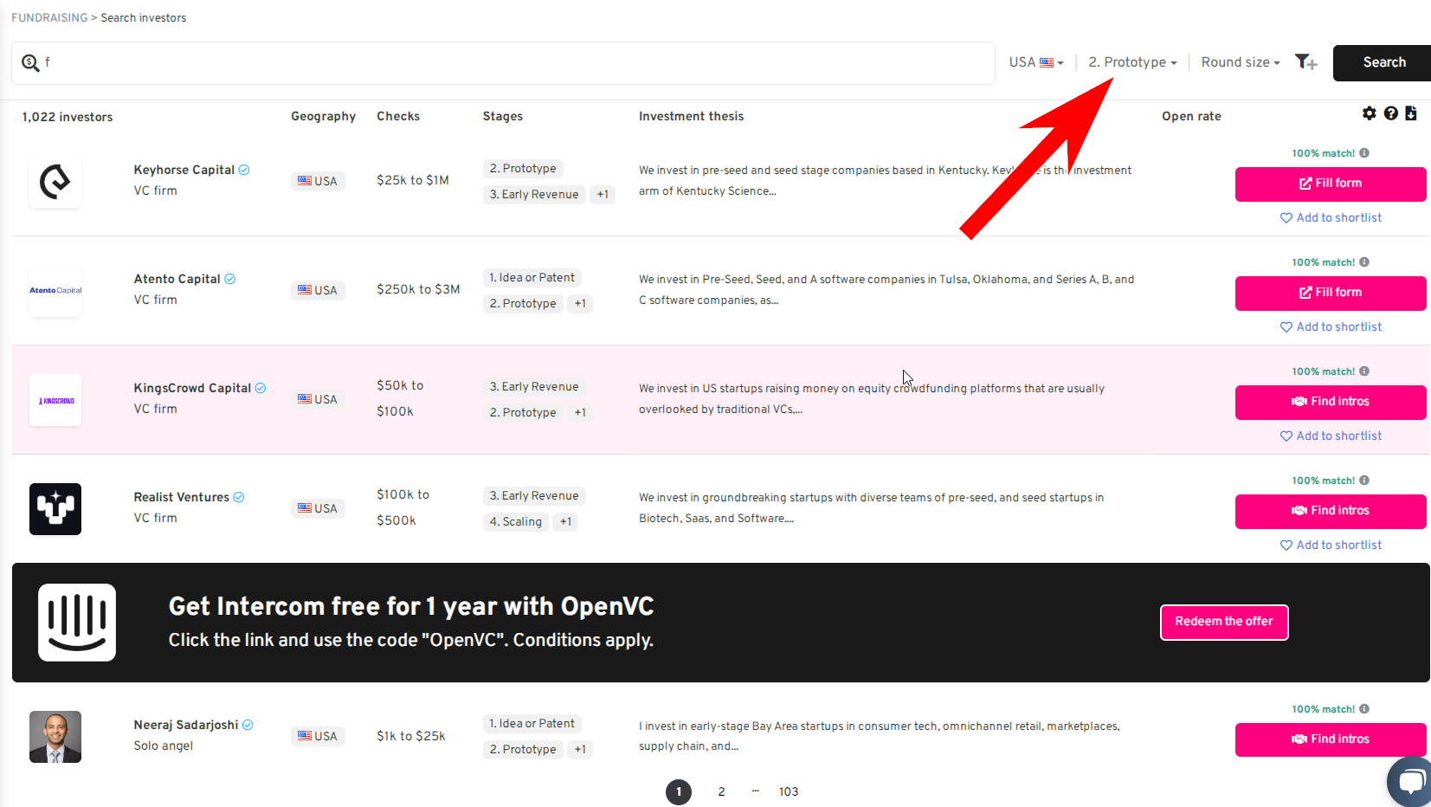Click Realist Ventures verified badge icon
This screenshot has height=807, width=1431.
click(x=239, y=497)
